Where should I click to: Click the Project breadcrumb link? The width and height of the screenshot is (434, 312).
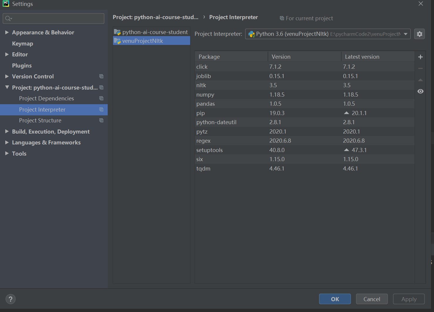156,17
